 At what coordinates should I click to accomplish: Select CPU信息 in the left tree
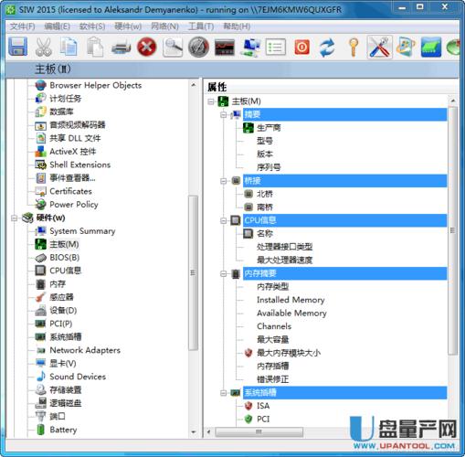tap(66, 271)
